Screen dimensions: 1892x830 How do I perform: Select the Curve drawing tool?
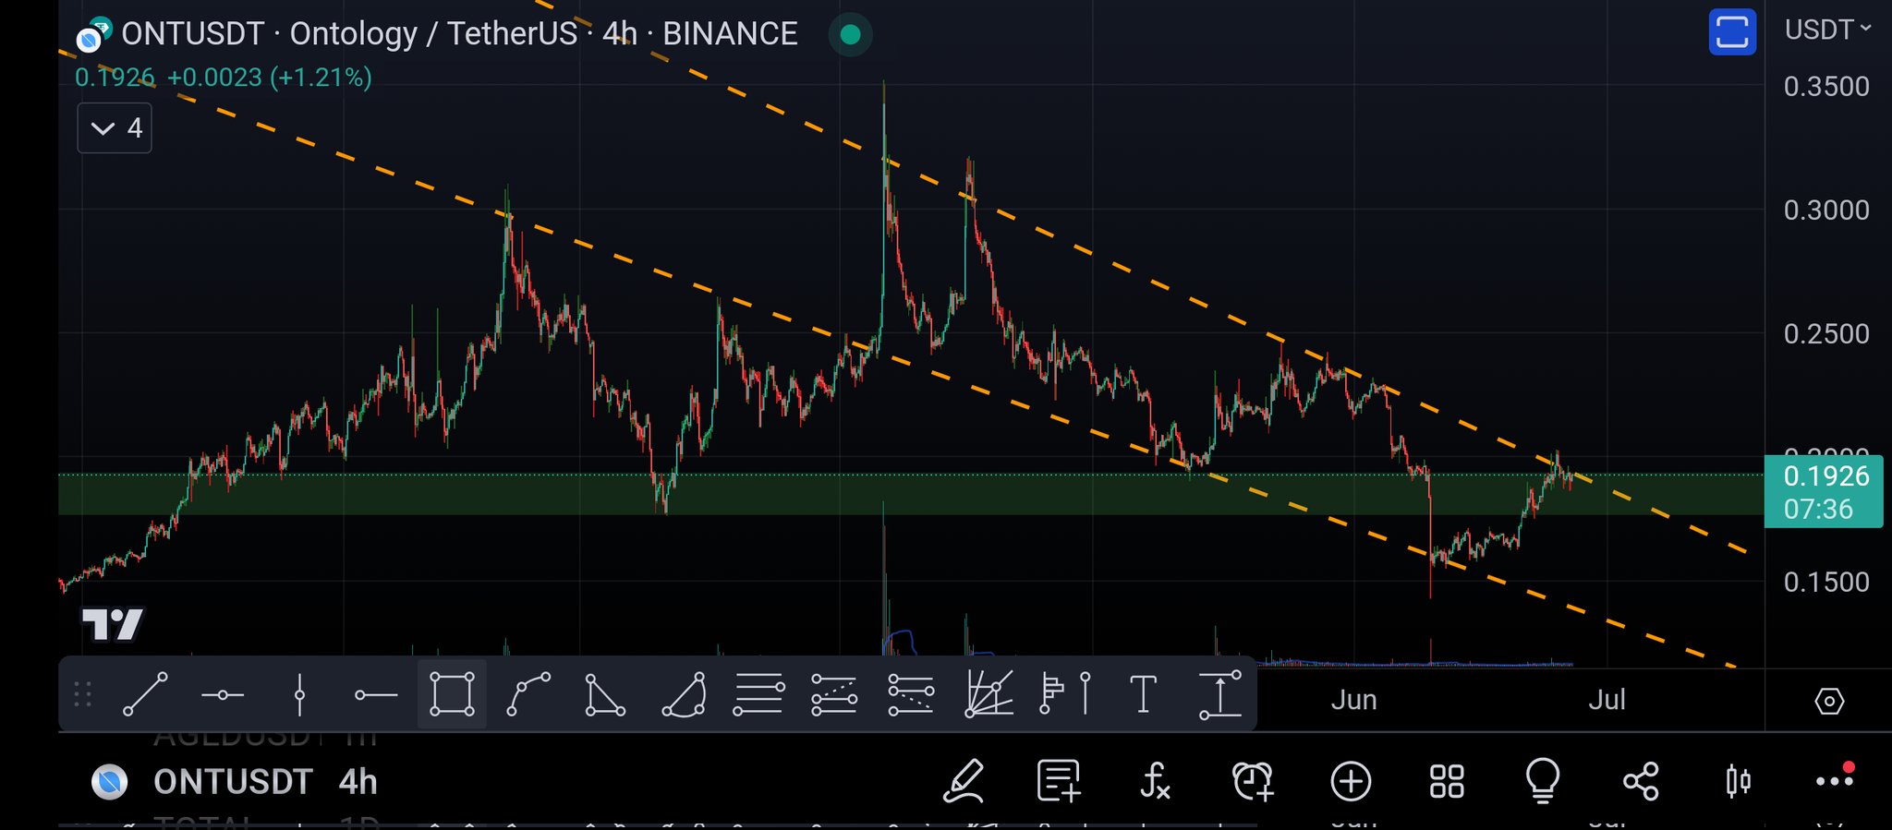click(x=528, y=694)
